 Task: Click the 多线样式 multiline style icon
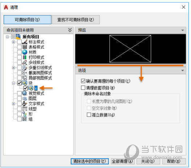coord(25,63)
